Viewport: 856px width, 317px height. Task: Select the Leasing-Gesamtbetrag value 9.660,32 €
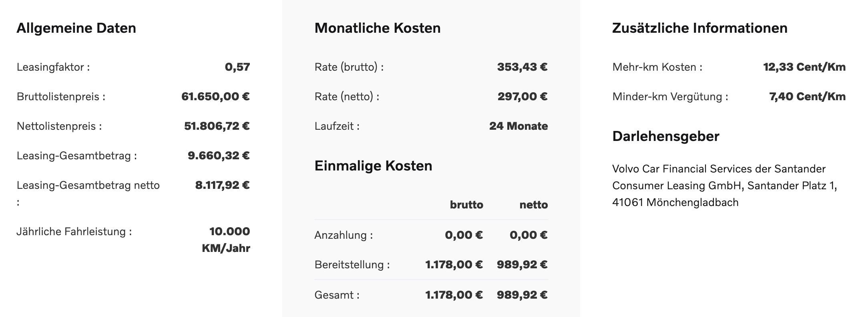pos(219,156)
